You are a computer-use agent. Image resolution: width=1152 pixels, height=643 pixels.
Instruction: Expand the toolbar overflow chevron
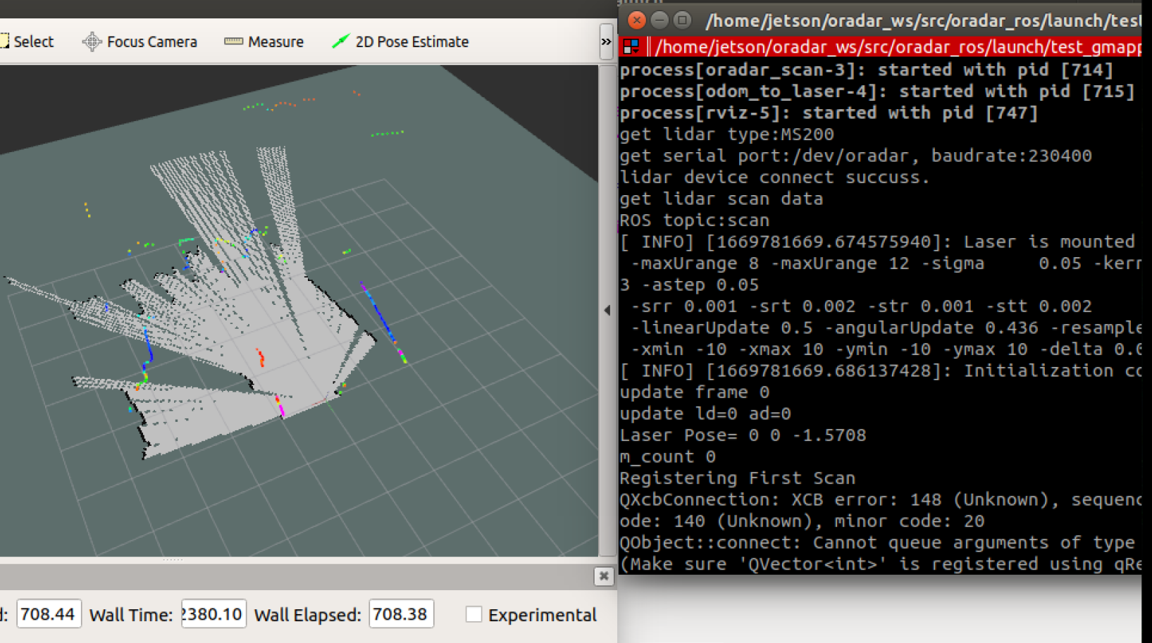[x=606, y=42]
